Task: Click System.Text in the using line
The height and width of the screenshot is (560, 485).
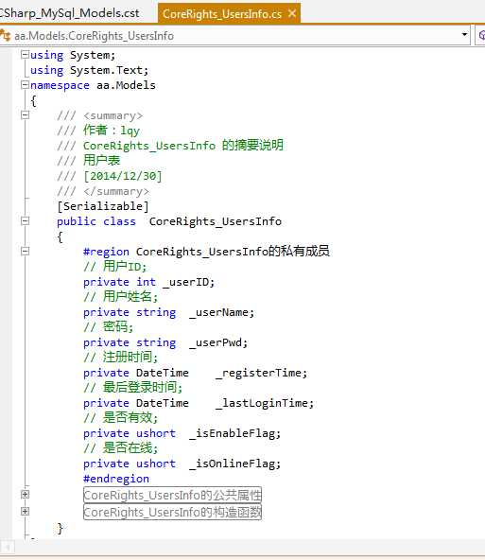Action: click(x=106, y=70)
